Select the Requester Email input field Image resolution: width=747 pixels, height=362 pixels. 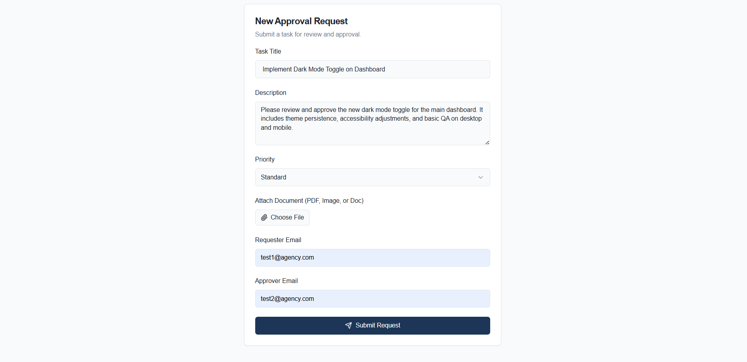coord(372,258)
